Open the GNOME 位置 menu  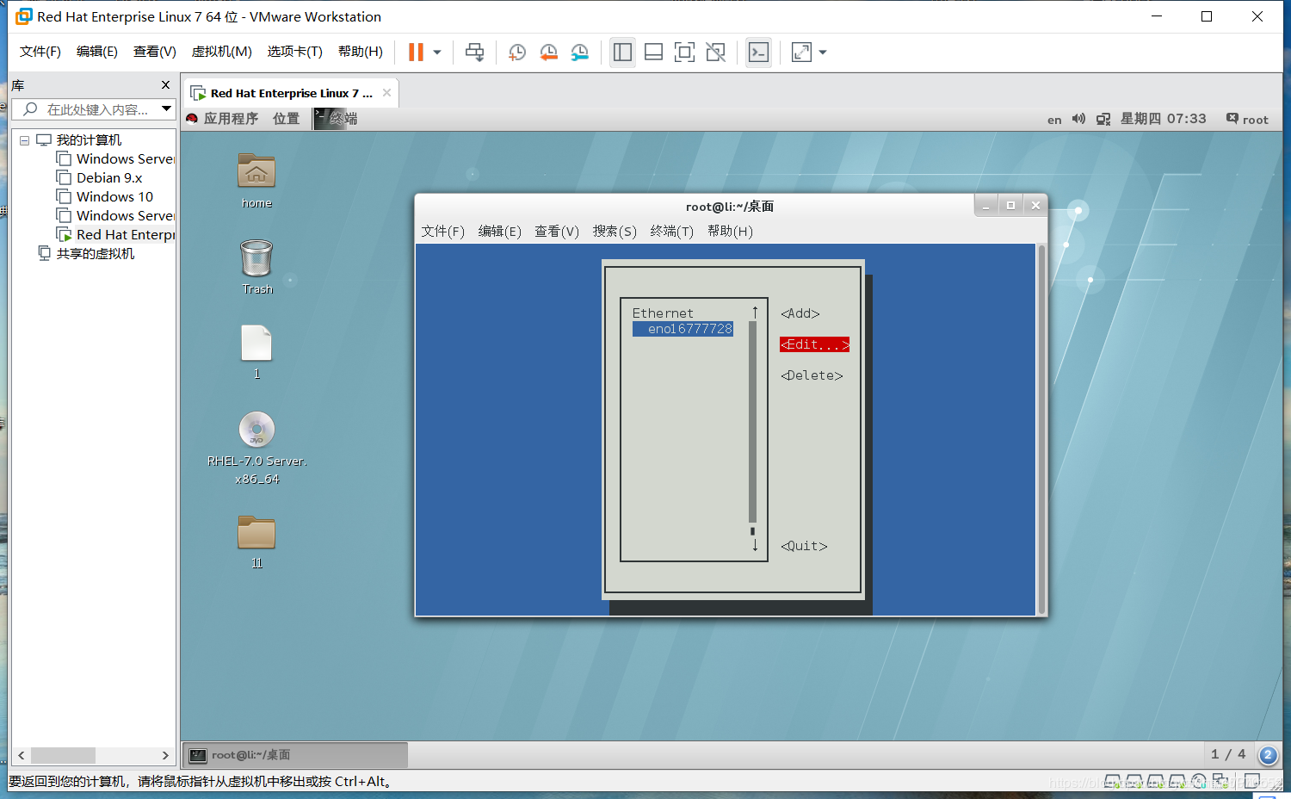pos(286,119)
